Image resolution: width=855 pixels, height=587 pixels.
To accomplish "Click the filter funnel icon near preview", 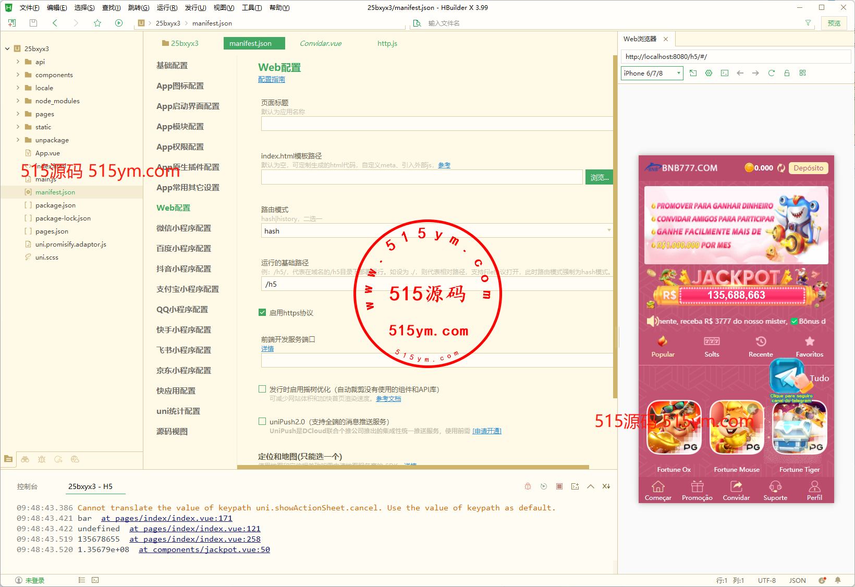I will (x=808, y=23).
